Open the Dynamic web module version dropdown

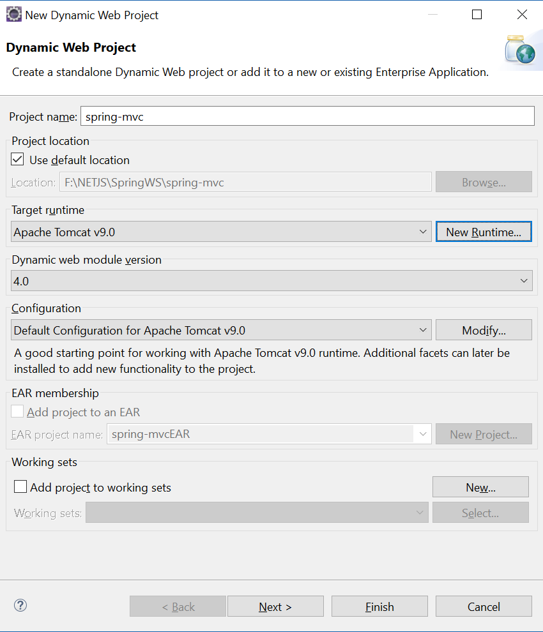point(523,280)
